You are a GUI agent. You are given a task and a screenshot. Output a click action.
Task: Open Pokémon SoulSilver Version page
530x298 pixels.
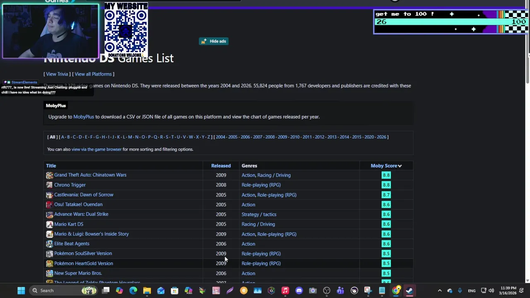[x=83, y=253]
